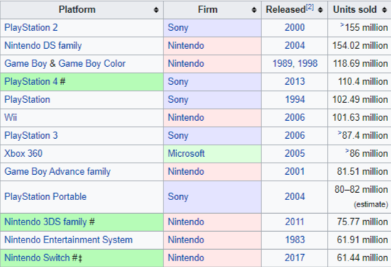Open release year 2000 link
Image resolution: width=391 pixels, height=267 pixels.
pos(295,27)
